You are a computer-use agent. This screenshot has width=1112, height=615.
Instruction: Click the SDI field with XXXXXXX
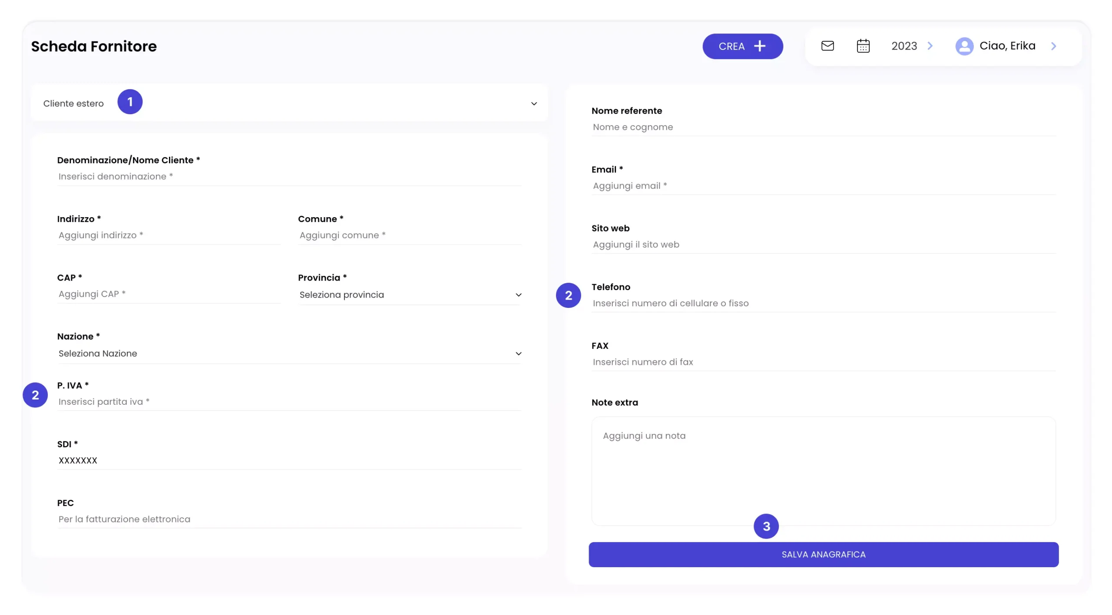pos(289,460)
